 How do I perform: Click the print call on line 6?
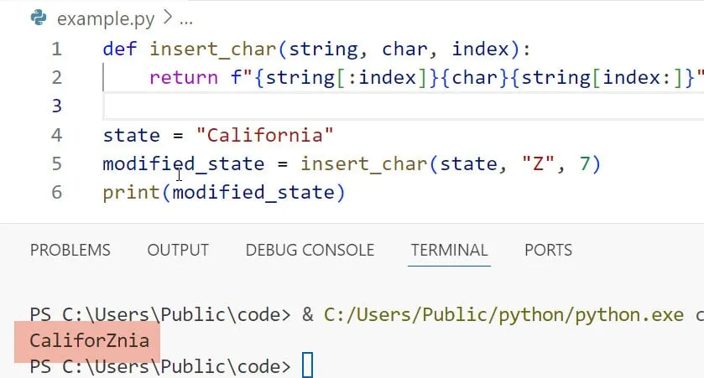[x=123, y=193]
